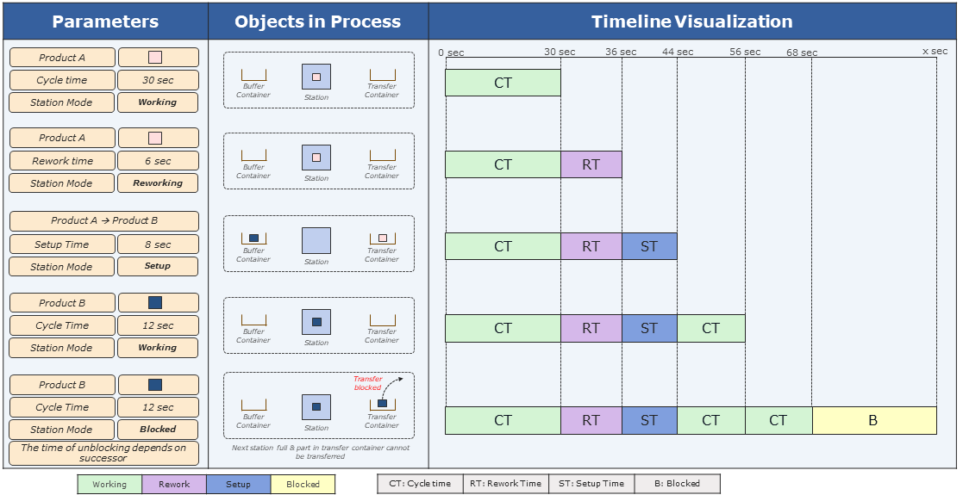The image size is (963, 495).
Task: Click the '36 sec' timeline marker
Action: [x=621, y=52]
